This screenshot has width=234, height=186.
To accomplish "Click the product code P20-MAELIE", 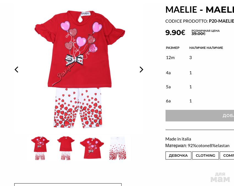I will 221,21.
